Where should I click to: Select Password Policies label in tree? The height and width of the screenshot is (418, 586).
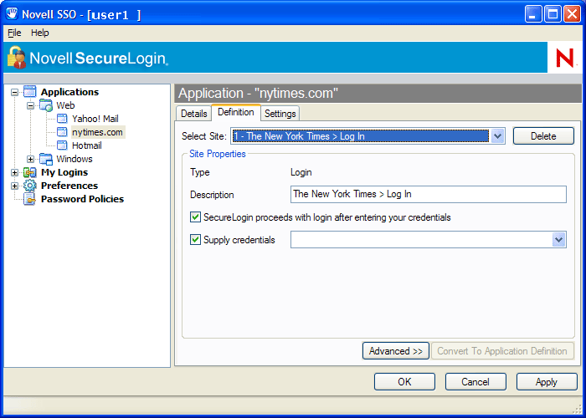(83, 199)
